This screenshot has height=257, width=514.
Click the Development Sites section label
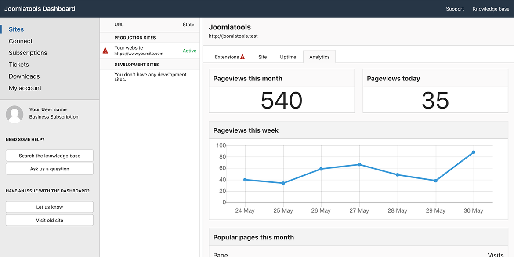(137, 65)
